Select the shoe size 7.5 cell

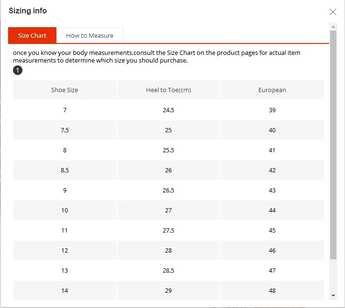click(x=65, y=130)
